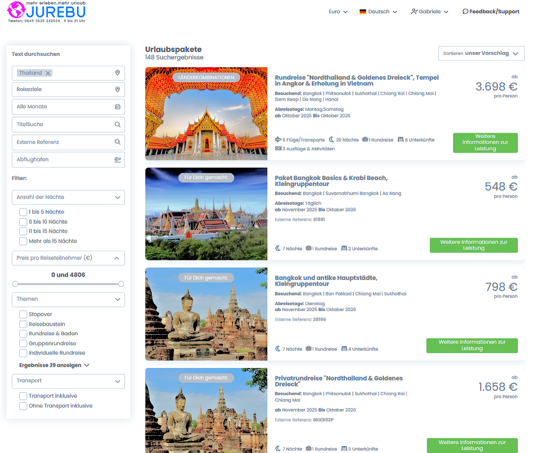Click the German flag icon
This screenshot has width=547, height=453.
[363, 12]
